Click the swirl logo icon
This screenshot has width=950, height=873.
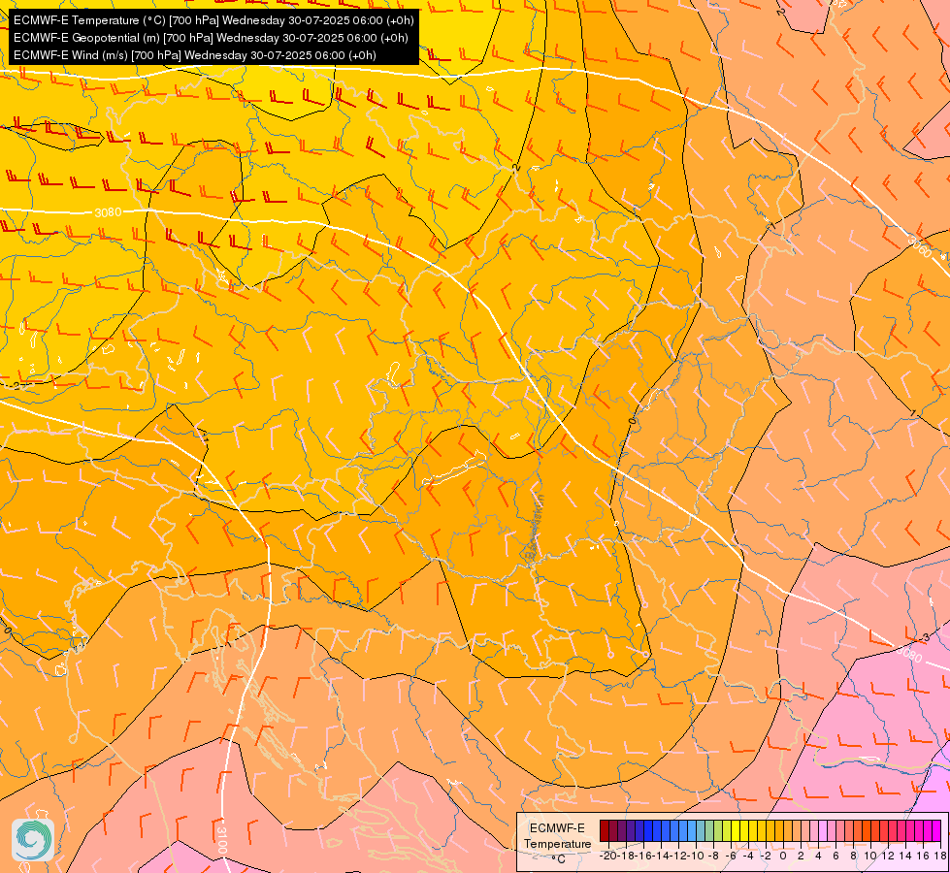33,839
